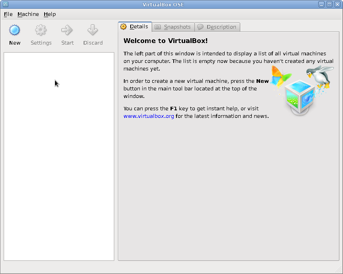Open the Machine menu

[28, 14]
